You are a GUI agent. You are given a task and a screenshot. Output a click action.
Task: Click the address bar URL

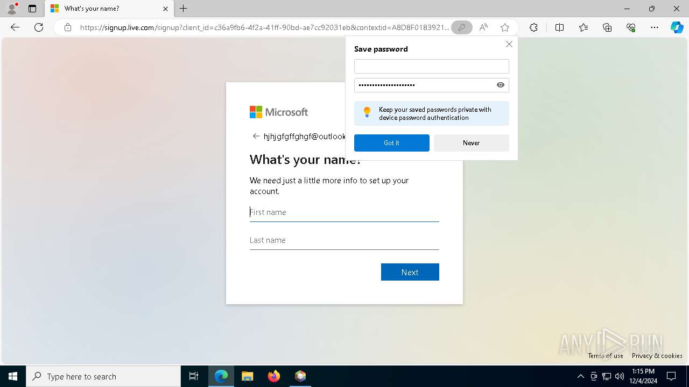click(264, 27)
